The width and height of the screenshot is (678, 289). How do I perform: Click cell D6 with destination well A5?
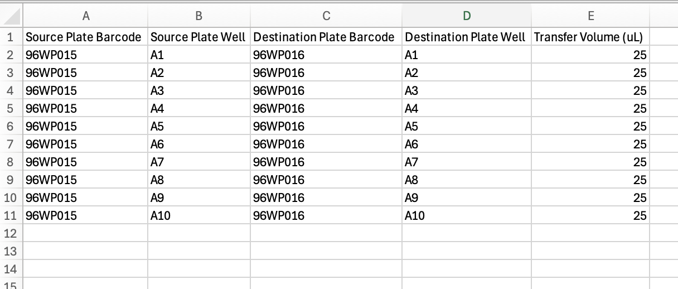(x=466, y=126)
